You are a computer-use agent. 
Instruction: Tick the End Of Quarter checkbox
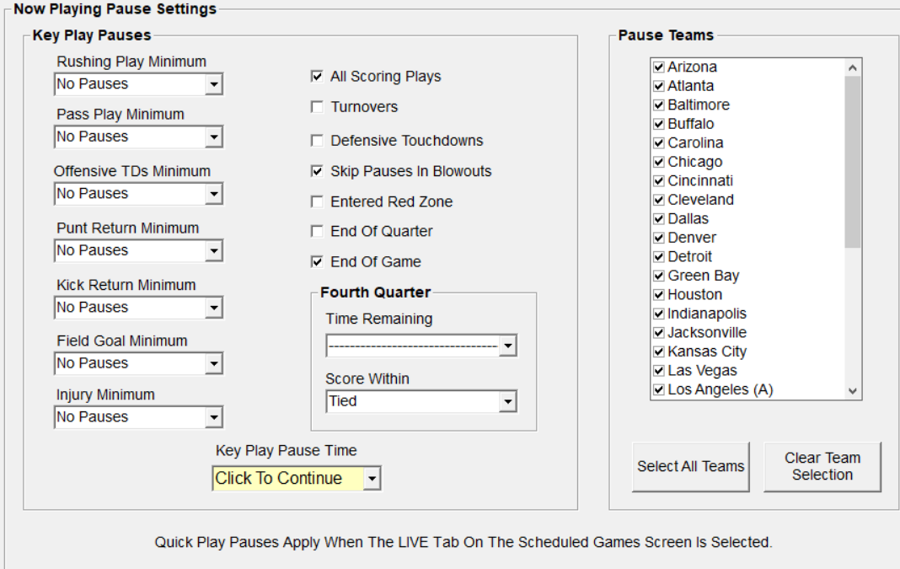(x=318, y=232)
